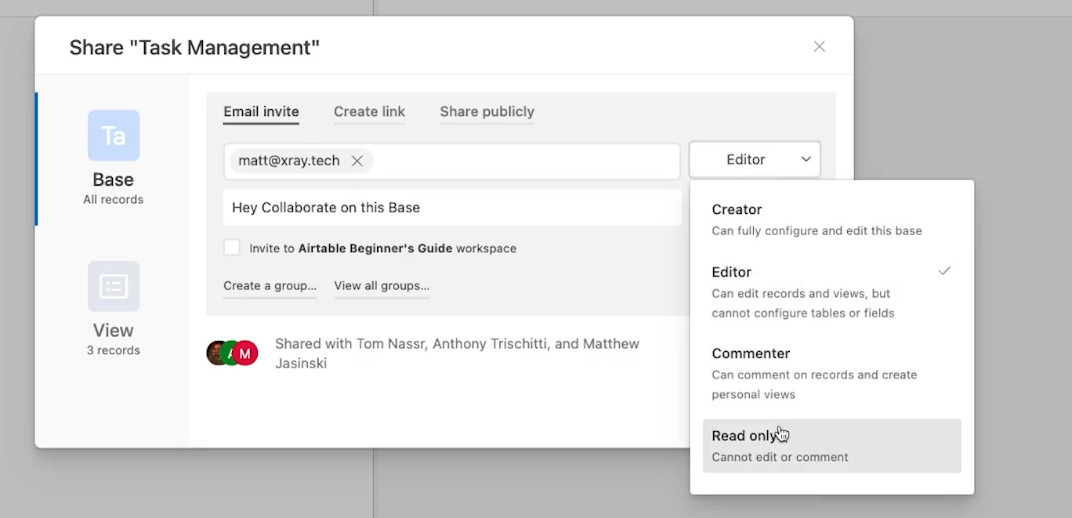The image size is (1072, 518).
Task: Click the Share "Task Management" title
Action: [194, 47]
